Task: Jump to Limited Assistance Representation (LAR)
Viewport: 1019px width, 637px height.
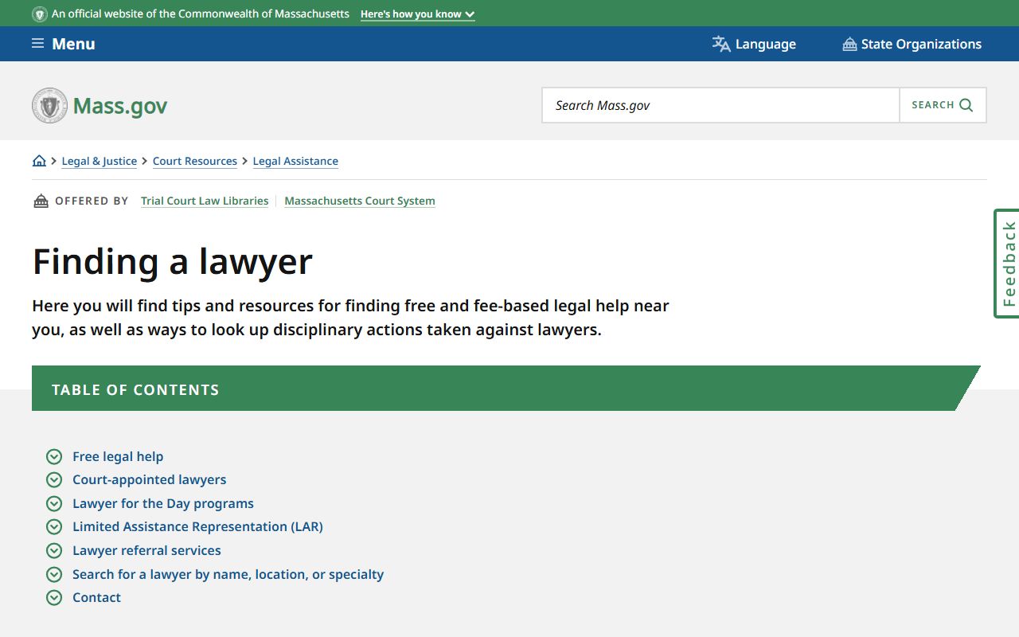Action: click(197, 526)
